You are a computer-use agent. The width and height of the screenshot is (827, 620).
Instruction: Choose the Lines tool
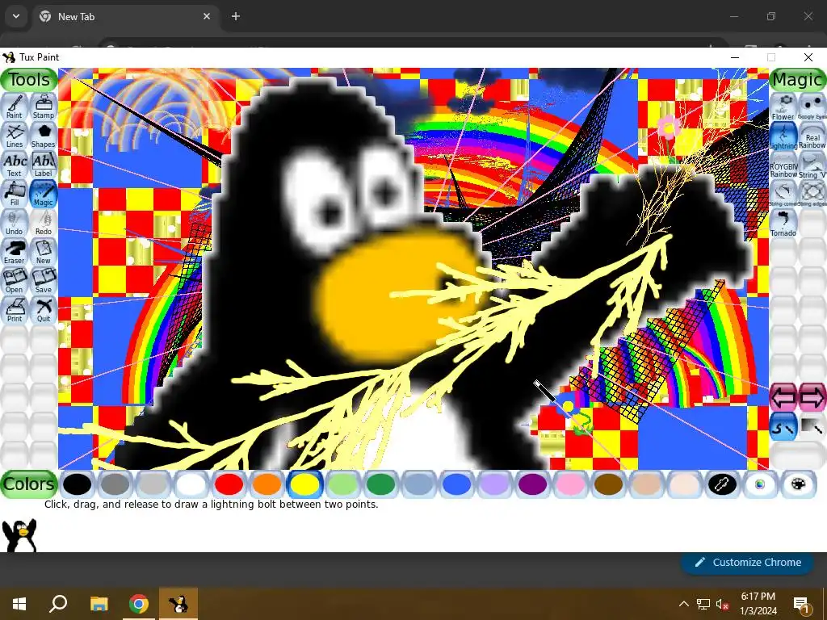(15, 136)
